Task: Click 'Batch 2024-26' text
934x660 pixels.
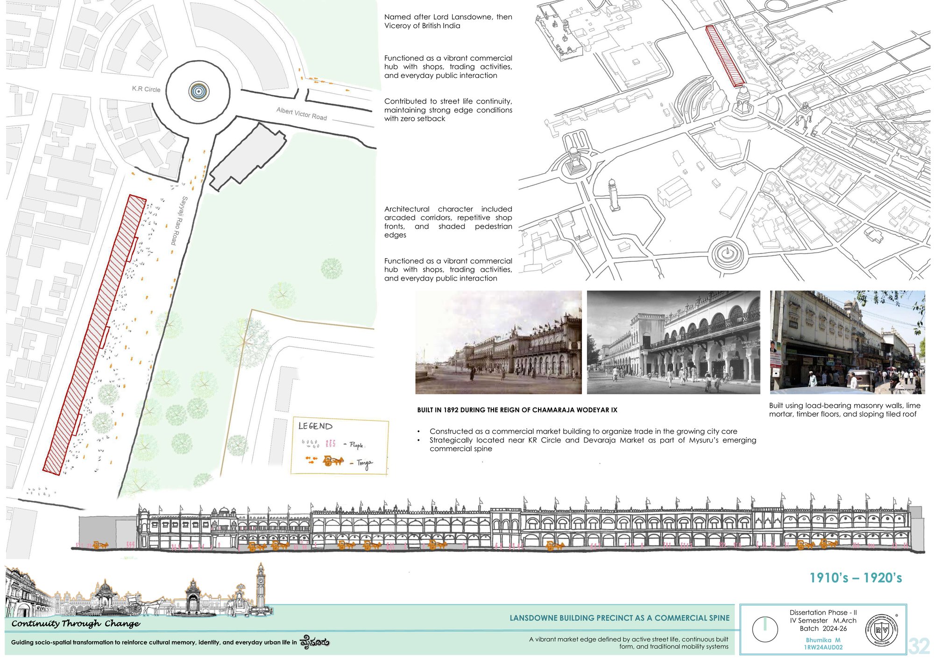Action: tap(823, 628)
